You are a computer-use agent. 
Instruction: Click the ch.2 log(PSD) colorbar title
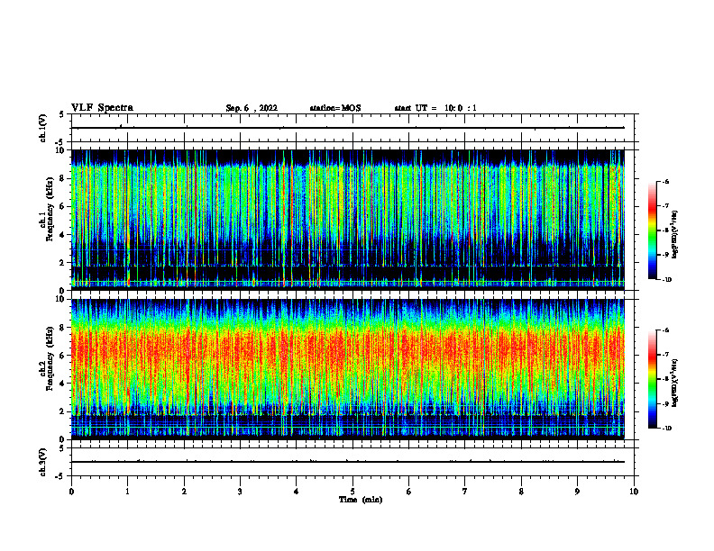(x=675, y=383)
